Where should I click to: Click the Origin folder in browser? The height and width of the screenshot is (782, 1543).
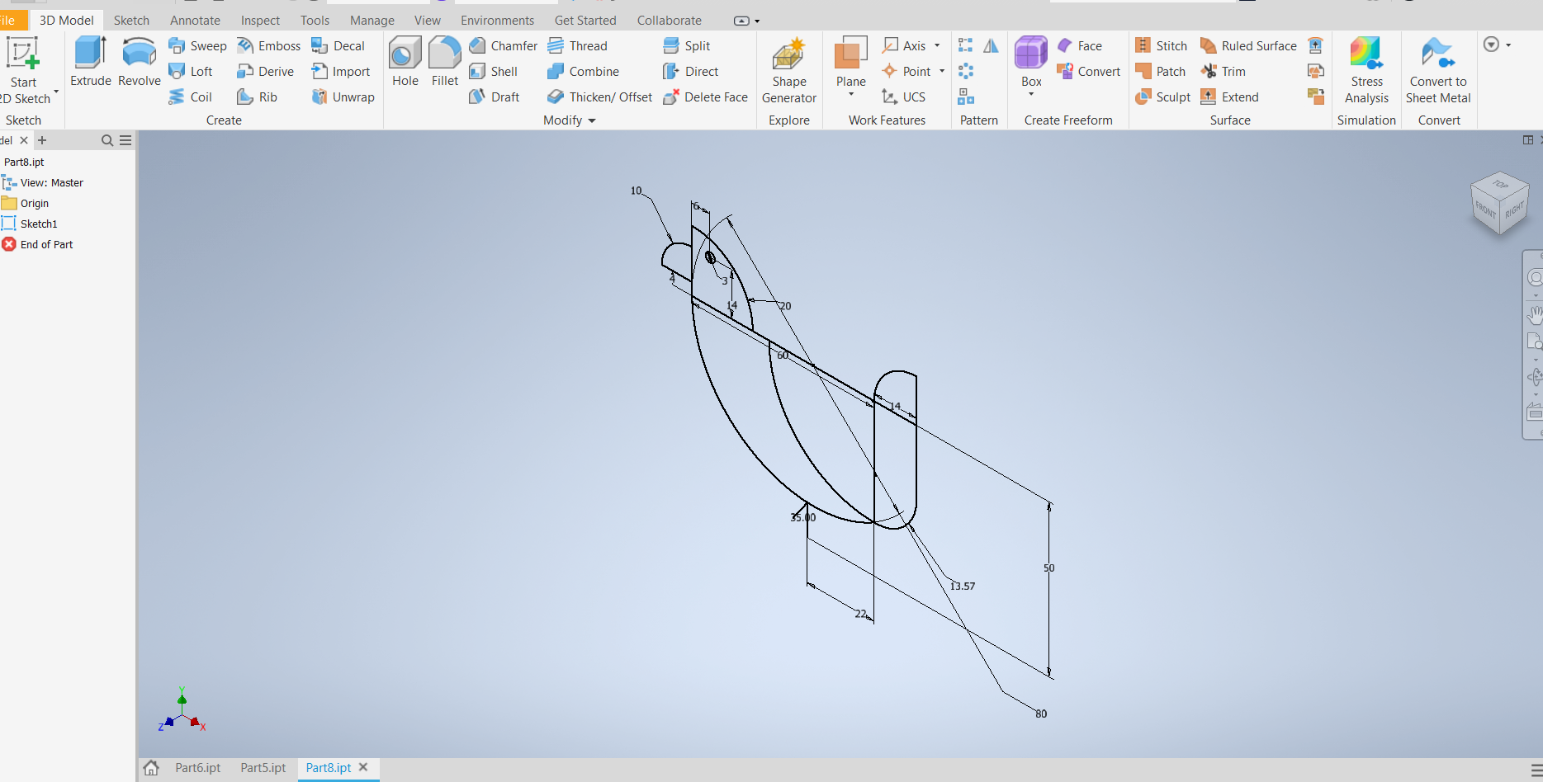click(x=34, y=203)
